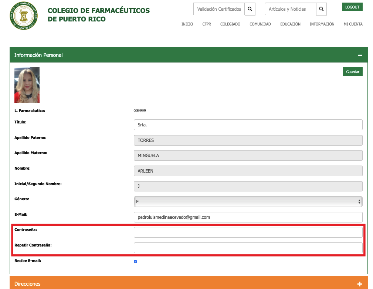Click the E-Mail input field
This screenshot has width=373, height=289.
click(x=248, y=217)
